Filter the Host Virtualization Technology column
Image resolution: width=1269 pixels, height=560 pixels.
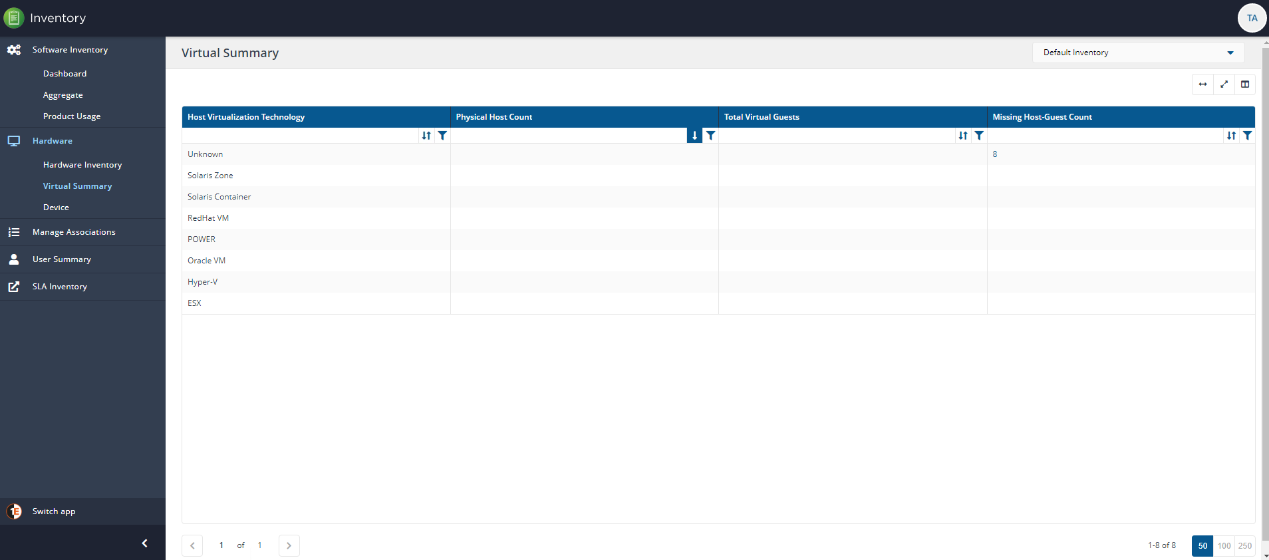pyautogui.click(x=442, y=136)
